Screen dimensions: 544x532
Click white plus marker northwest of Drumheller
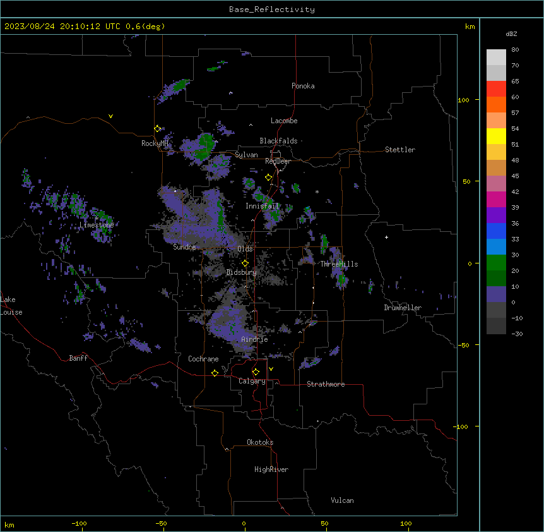pos(386,237)
